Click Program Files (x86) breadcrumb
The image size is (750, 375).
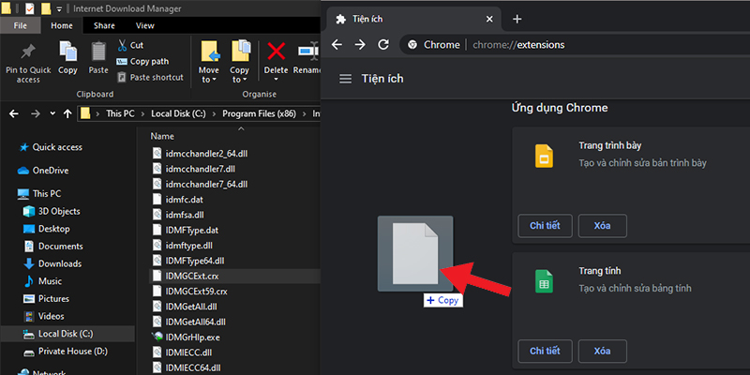click(260, 113)
